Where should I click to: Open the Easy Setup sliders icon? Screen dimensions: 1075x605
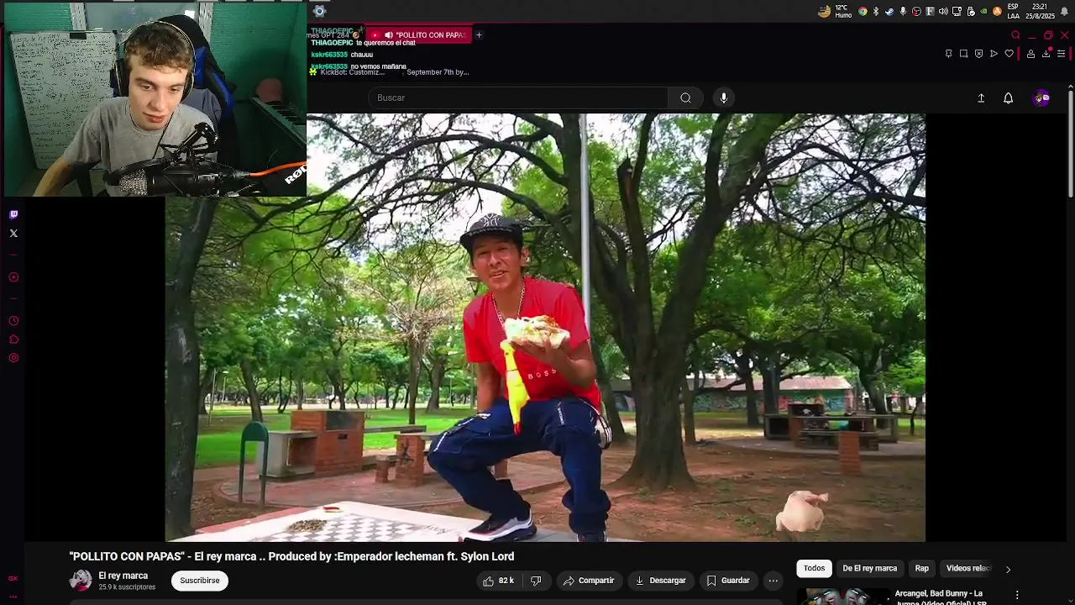(1062, 54)
